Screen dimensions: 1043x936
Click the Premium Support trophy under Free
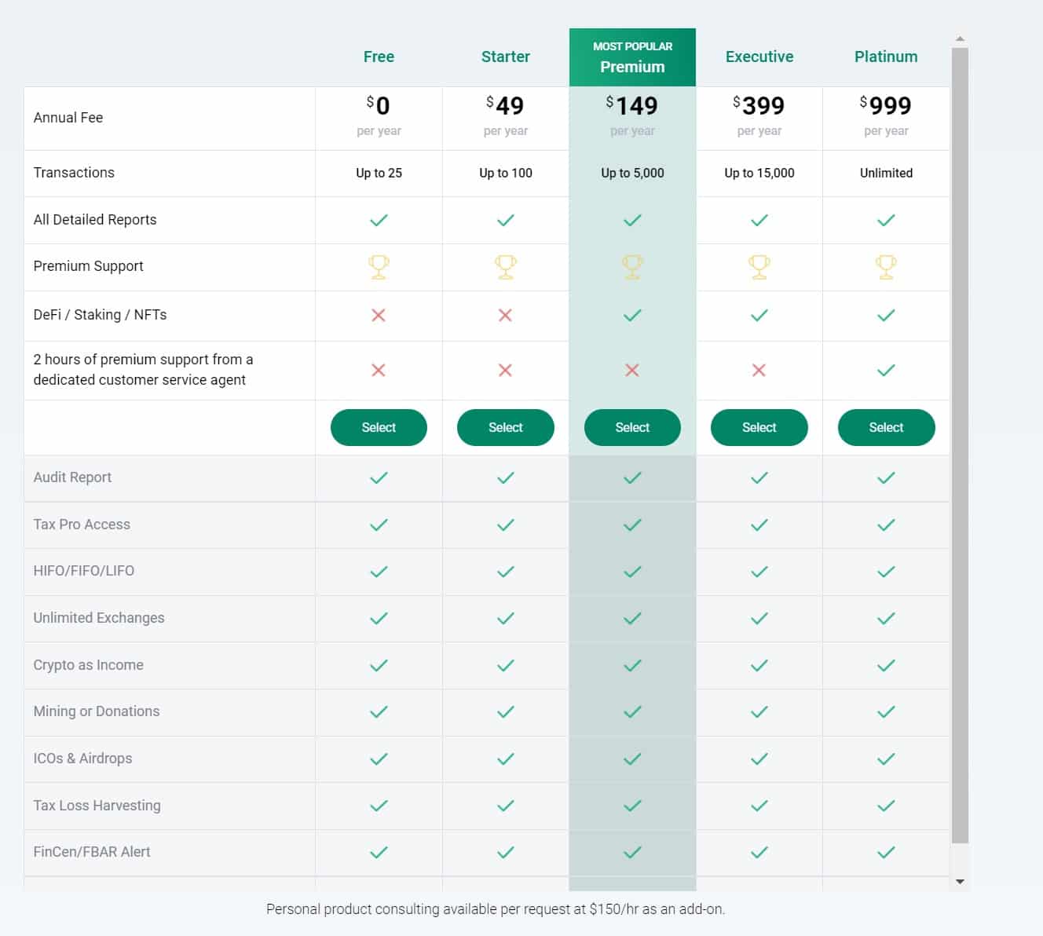(379, 267)
